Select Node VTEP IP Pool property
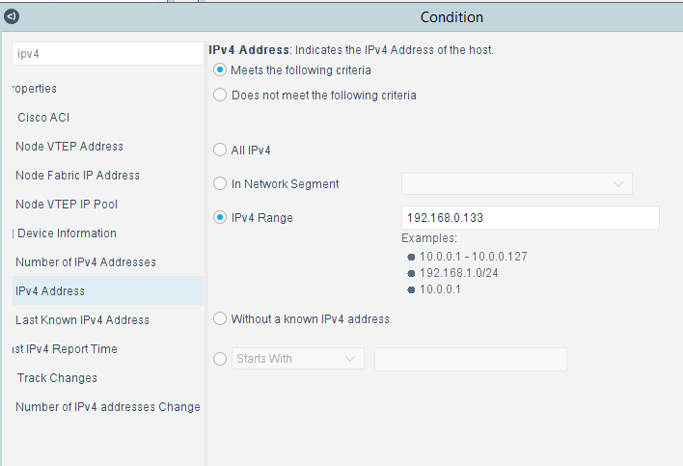683x466 pixels. (67, 205)
